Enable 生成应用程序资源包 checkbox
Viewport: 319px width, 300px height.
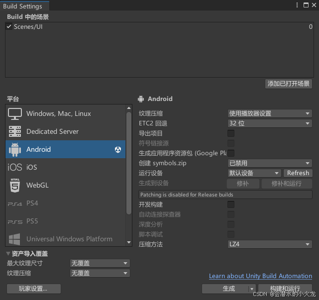(231, 153)
